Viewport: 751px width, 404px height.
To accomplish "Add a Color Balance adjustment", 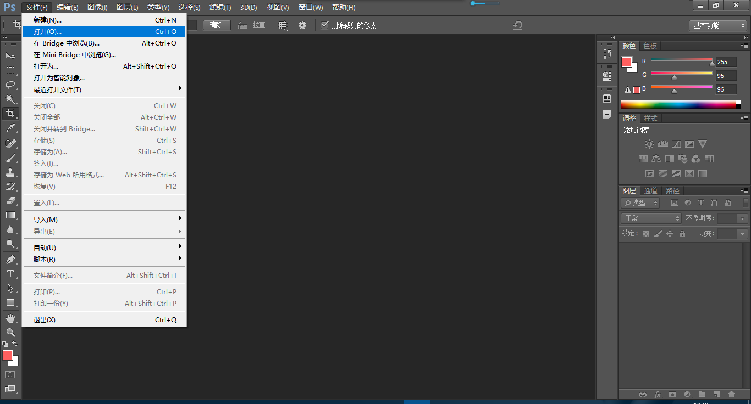I will point(656,159).
